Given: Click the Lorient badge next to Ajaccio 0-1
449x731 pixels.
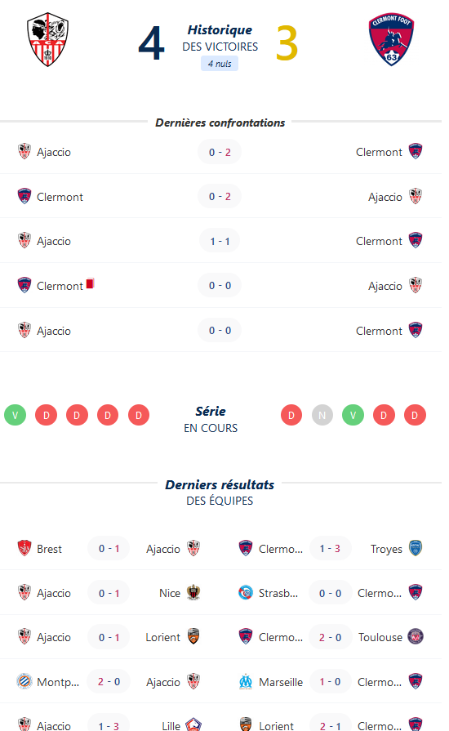Looking at the screenshot, I should pos(193,637).
